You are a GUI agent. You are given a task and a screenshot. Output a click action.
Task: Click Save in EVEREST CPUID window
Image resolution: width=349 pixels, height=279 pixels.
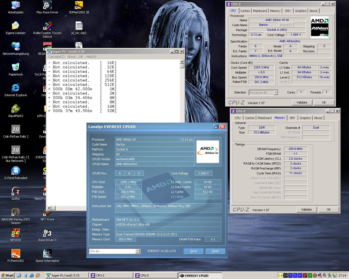coord(193,251)
